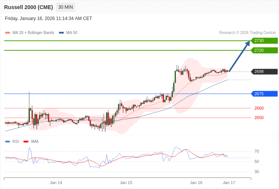Click the Jan 14 date axis label
279x189 pixels.
click(56, 183)
